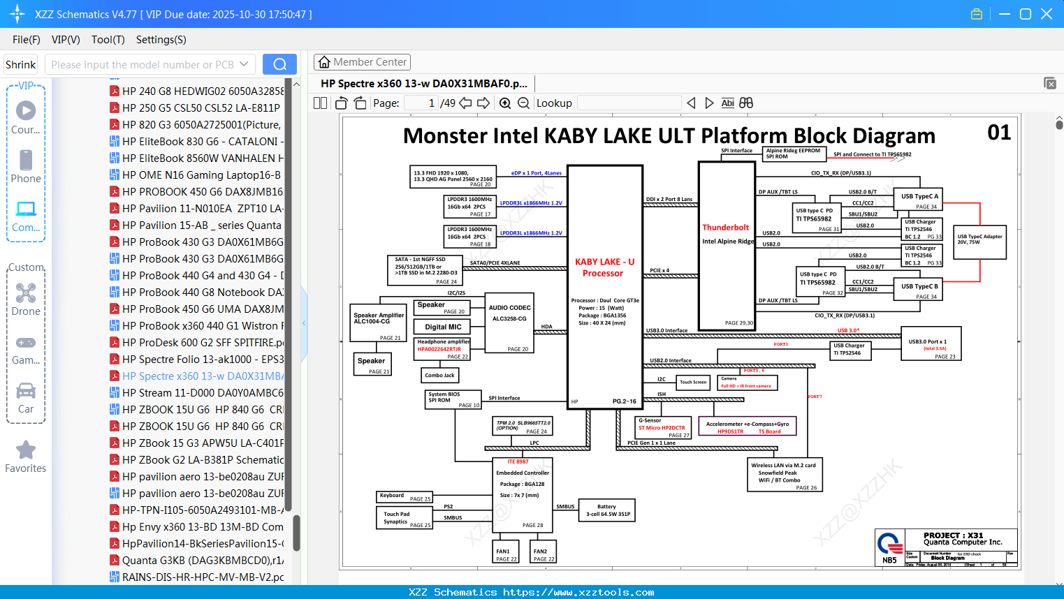Find previous lookup result triangle
The width and height of the screenshot is (1064, 599).
click(691, 103)
